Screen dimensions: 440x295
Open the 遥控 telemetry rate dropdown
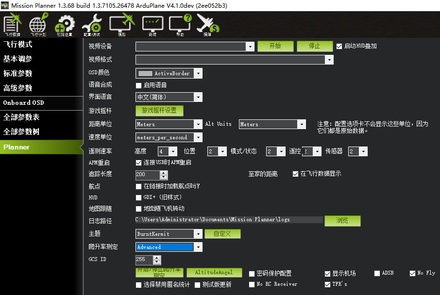(317, 151)
